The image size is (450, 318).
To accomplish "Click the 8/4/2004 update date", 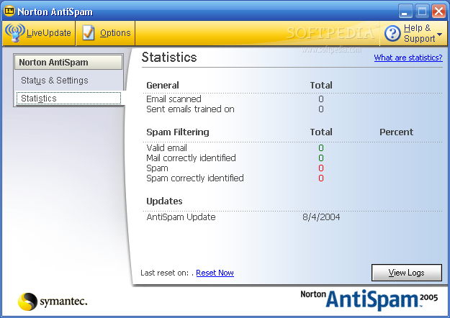I will [321, 217].
